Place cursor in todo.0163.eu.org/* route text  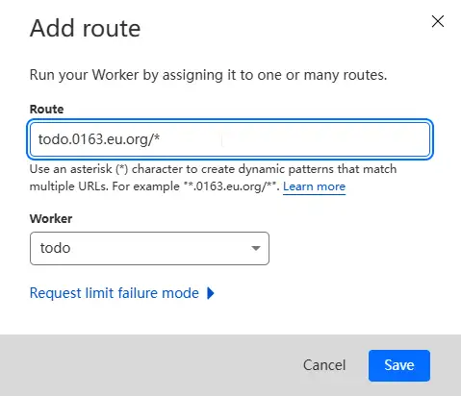click(x=99, y=139)
